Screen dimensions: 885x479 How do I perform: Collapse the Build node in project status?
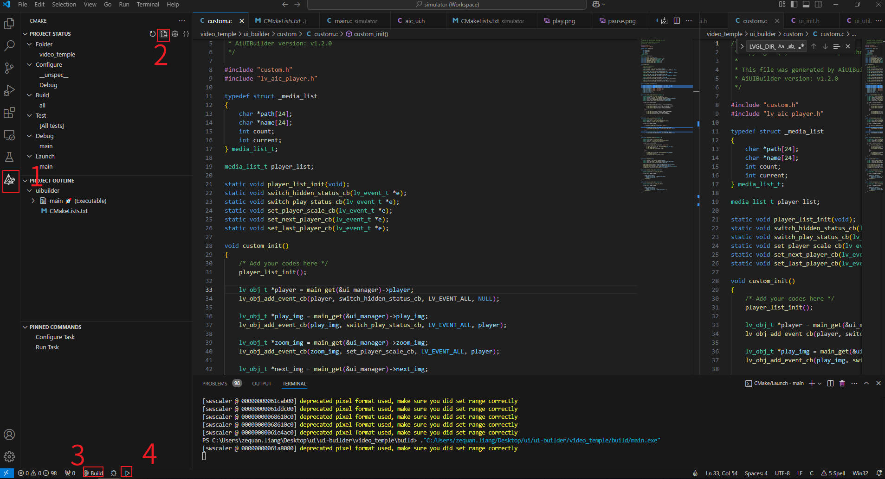[30, 95]
